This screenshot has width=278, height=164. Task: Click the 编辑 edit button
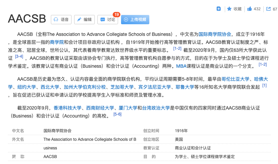point(84,20)
